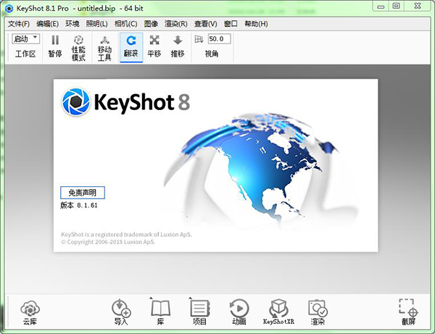Open the 查看(V) menu
435x334 pixels.
[206, 24]
